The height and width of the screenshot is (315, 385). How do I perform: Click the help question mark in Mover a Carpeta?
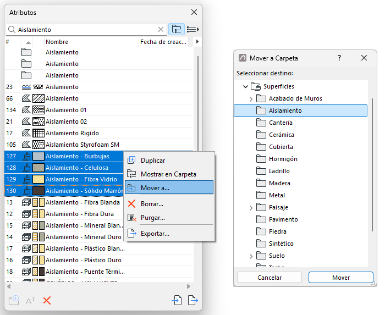339,58
